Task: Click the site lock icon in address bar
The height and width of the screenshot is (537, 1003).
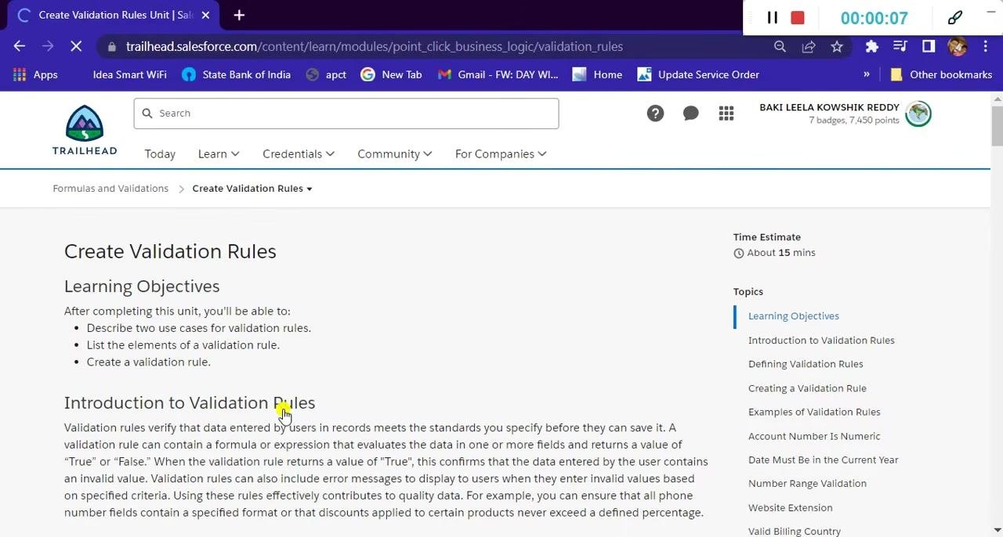Action: point(112,46)
